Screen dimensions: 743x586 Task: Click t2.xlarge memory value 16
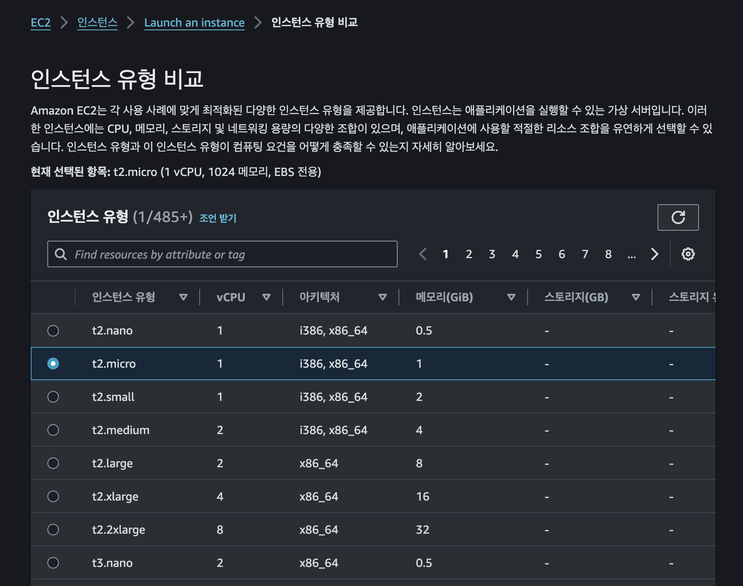[x=423, y=497]
